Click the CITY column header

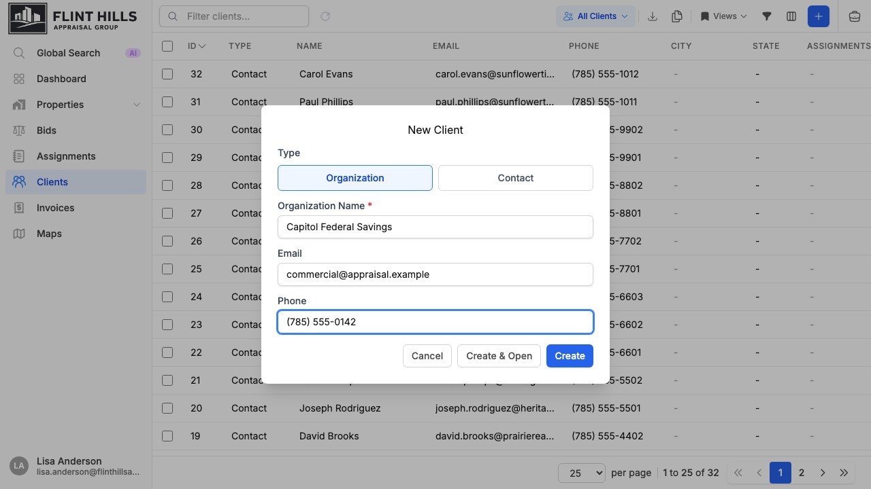(681, 46)
